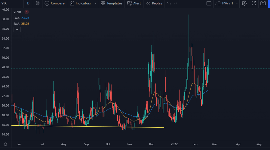Open time axis settings gear at bottom-left
Screen dimensions: 270x150
6,144
